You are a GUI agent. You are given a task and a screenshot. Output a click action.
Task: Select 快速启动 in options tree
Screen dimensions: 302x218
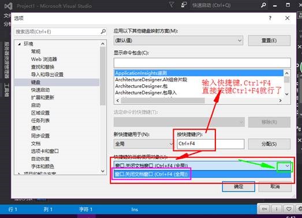pos(40,90)
